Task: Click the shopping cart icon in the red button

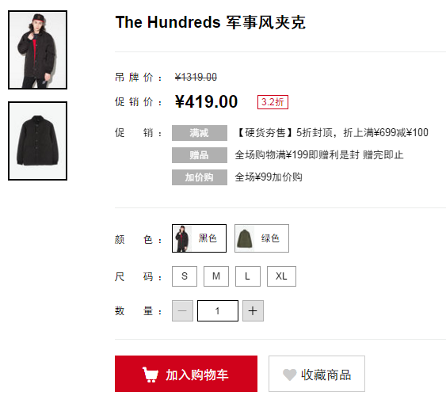Action: tap(151, 375)
